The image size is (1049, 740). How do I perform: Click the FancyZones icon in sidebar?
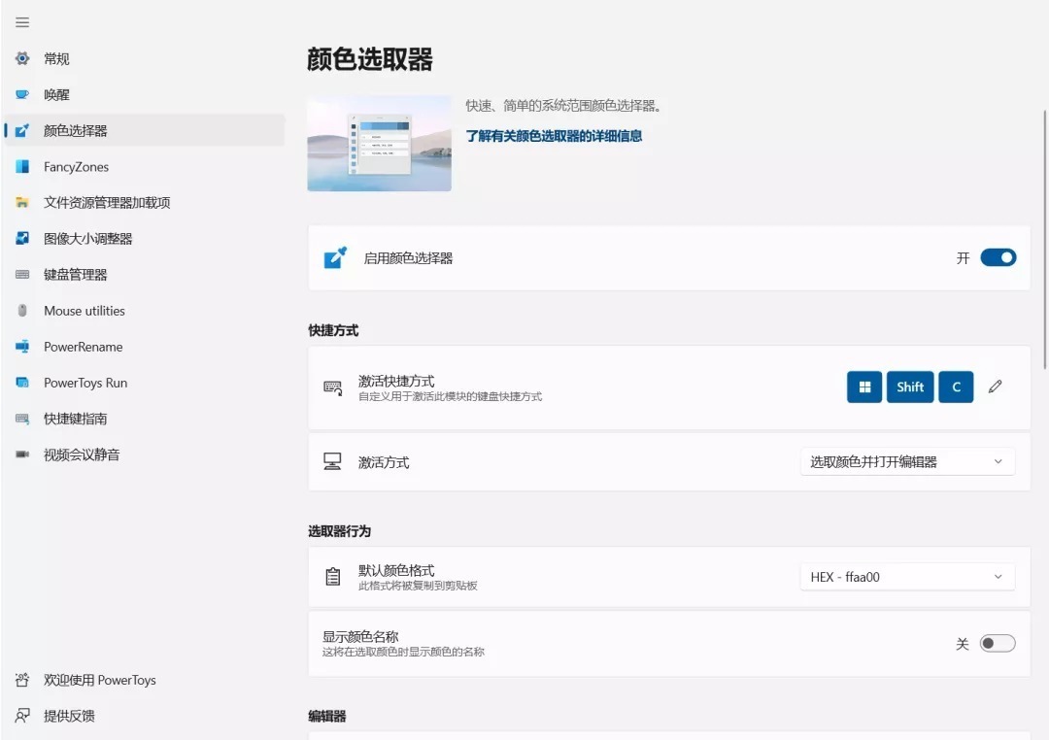(x=22, y=167)
